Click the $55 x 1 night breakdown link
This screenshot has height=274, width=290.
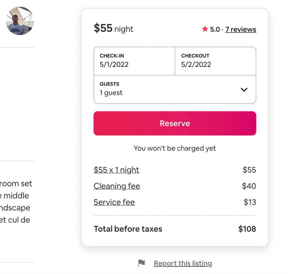(116, 170)
